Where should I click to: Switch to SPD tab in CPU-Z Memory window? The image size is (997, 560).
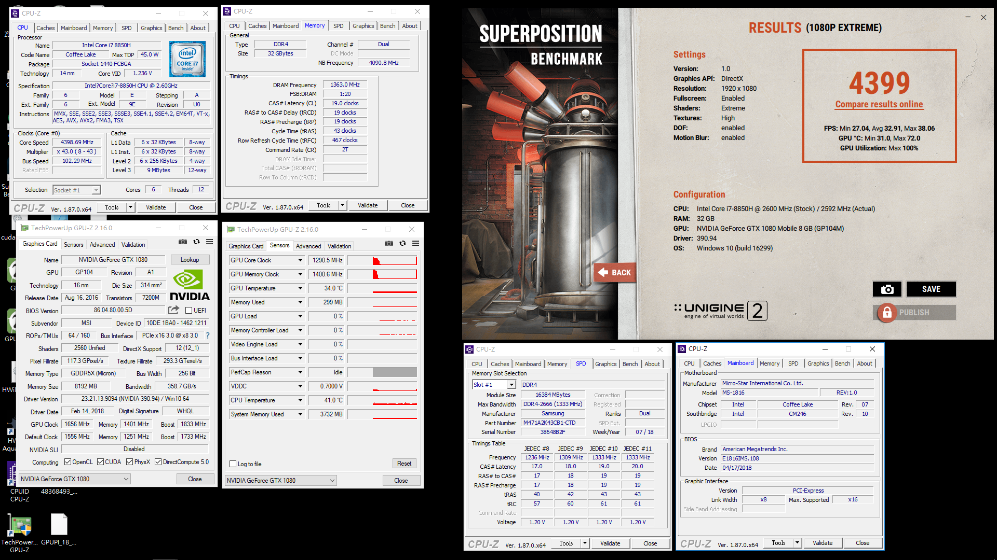tap(338, 26)
